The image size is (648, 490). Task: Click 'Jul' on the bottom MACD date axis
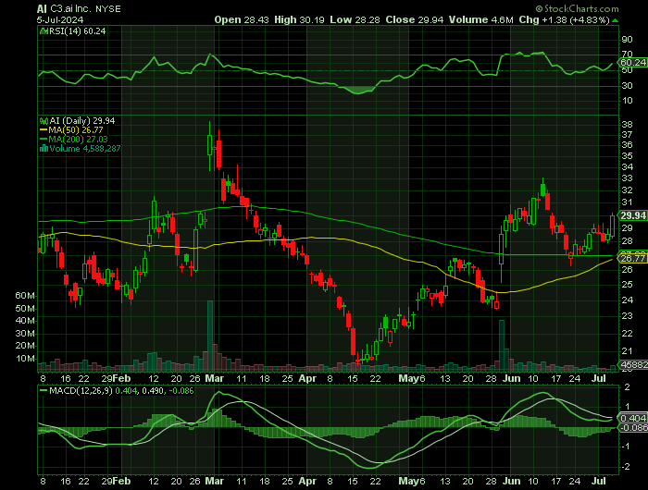tap(599, 481)
